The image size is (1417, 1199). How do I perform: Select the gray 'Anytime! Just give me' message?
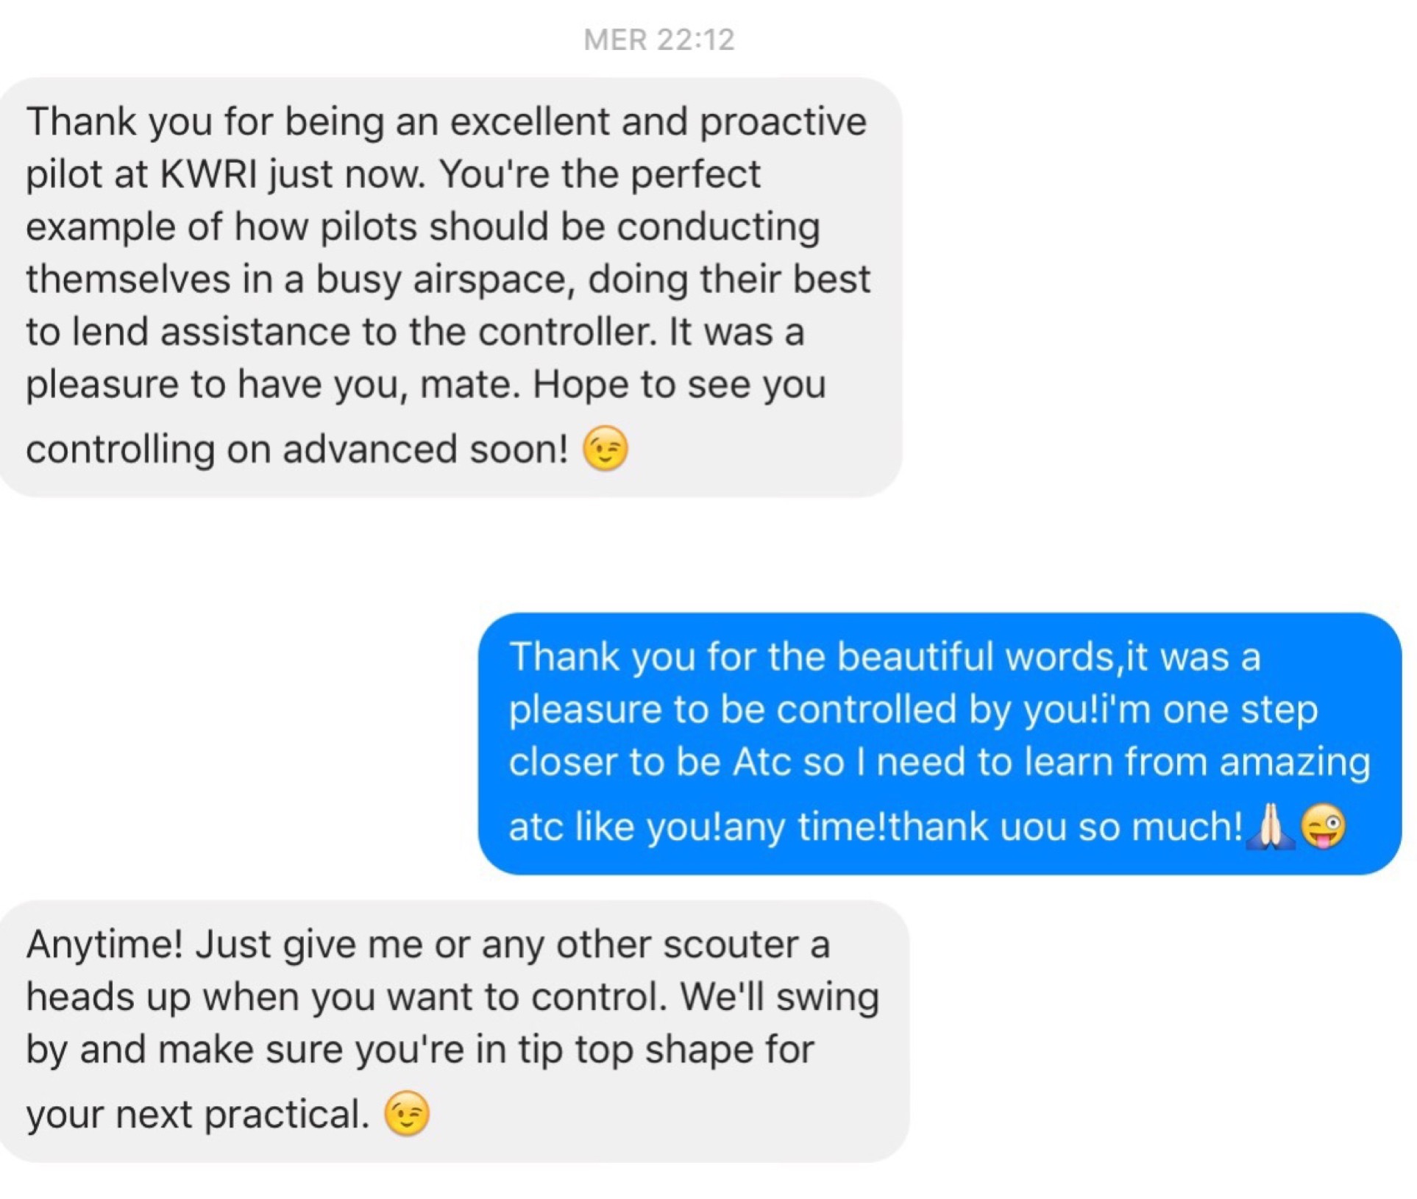click(x=455, y=1031)
